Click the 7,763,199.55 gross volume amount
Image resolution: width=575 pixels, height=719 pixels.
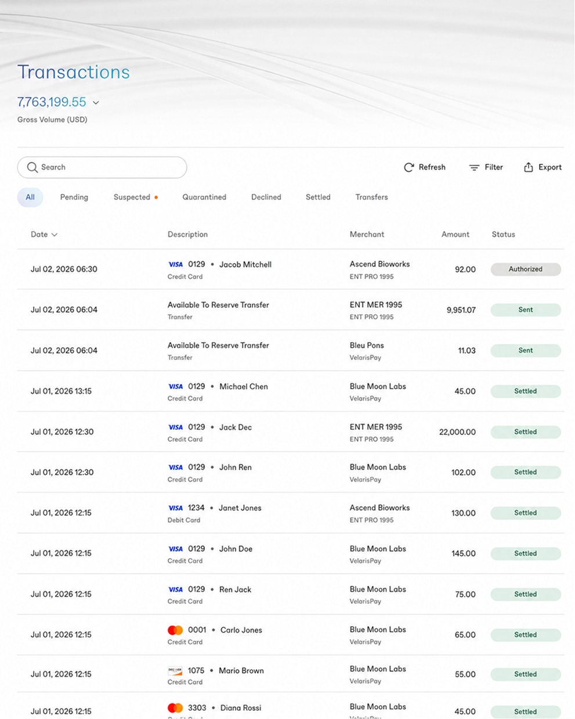(x=52, y=102)
